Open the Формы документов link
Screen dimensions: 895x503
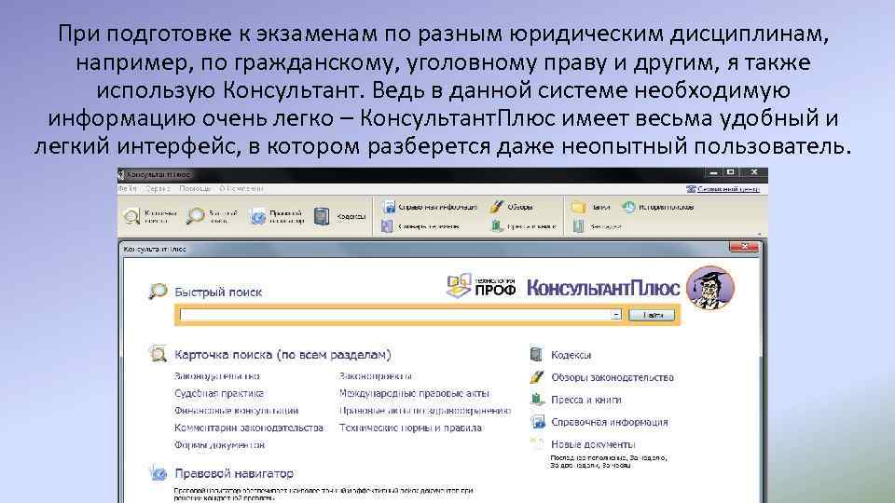click(x=220, y=444)
